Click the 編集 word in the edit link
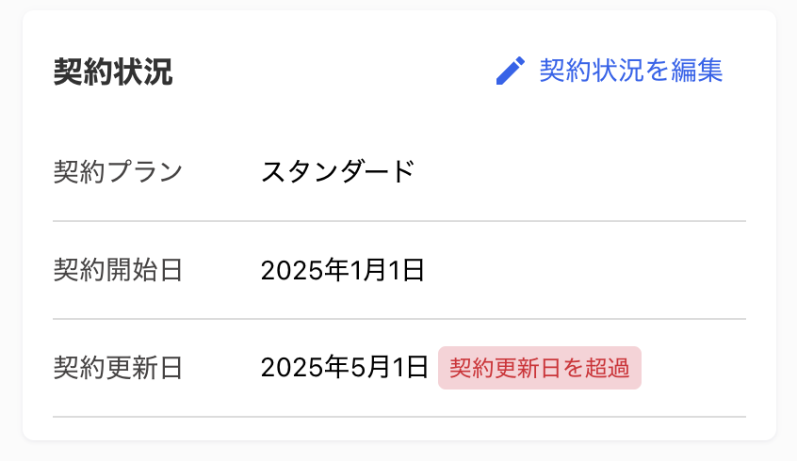The width and height of the screenshot is (797, 461). point(697,70)
